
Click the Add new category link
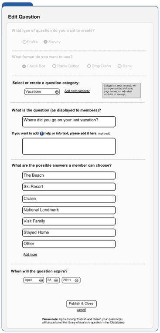[77, 91]
